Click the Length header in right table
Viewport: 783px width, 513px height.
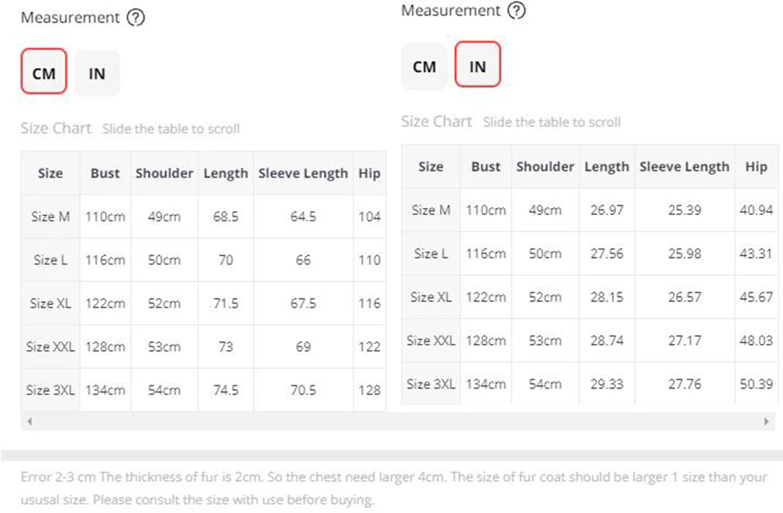point(606,167)
